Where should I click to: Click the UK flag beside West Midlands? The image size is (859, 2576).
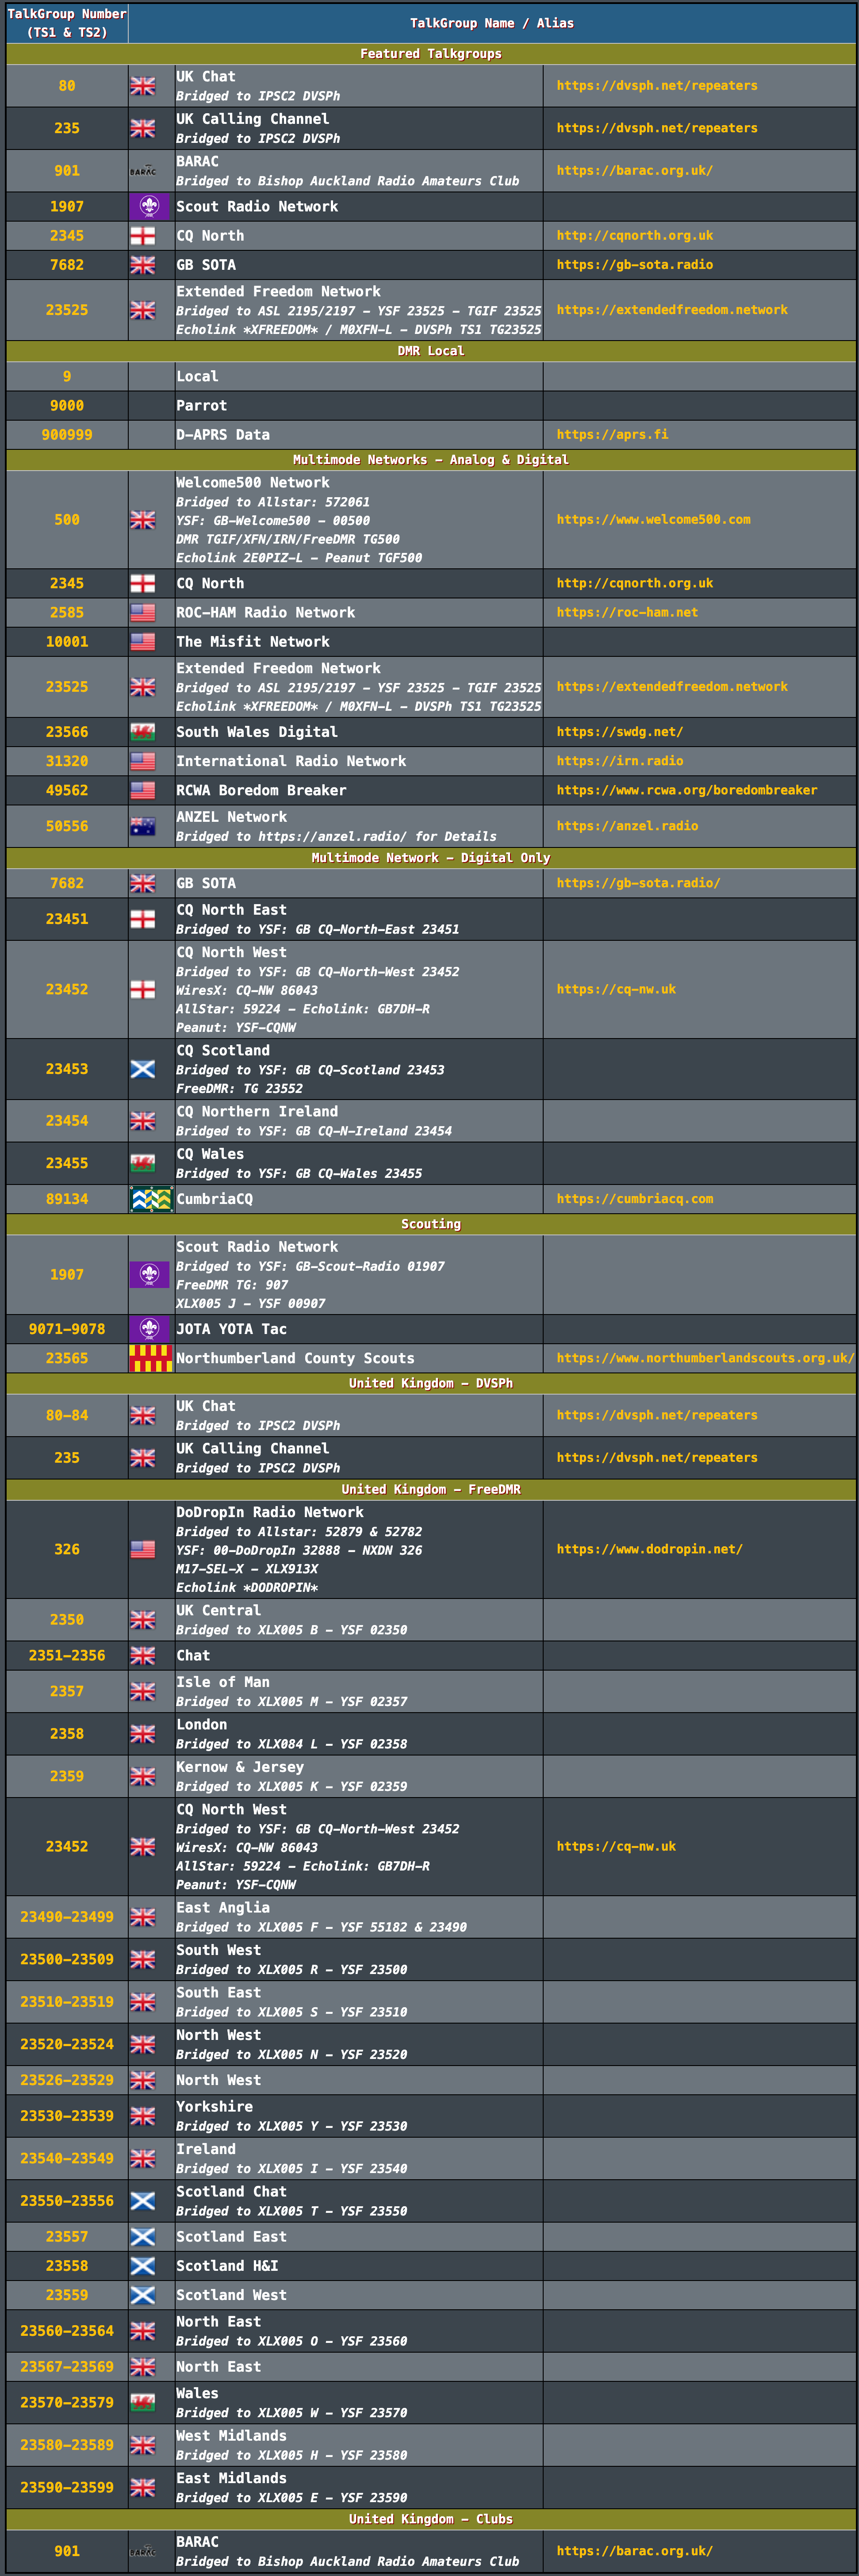click(x=143, y=2445)
